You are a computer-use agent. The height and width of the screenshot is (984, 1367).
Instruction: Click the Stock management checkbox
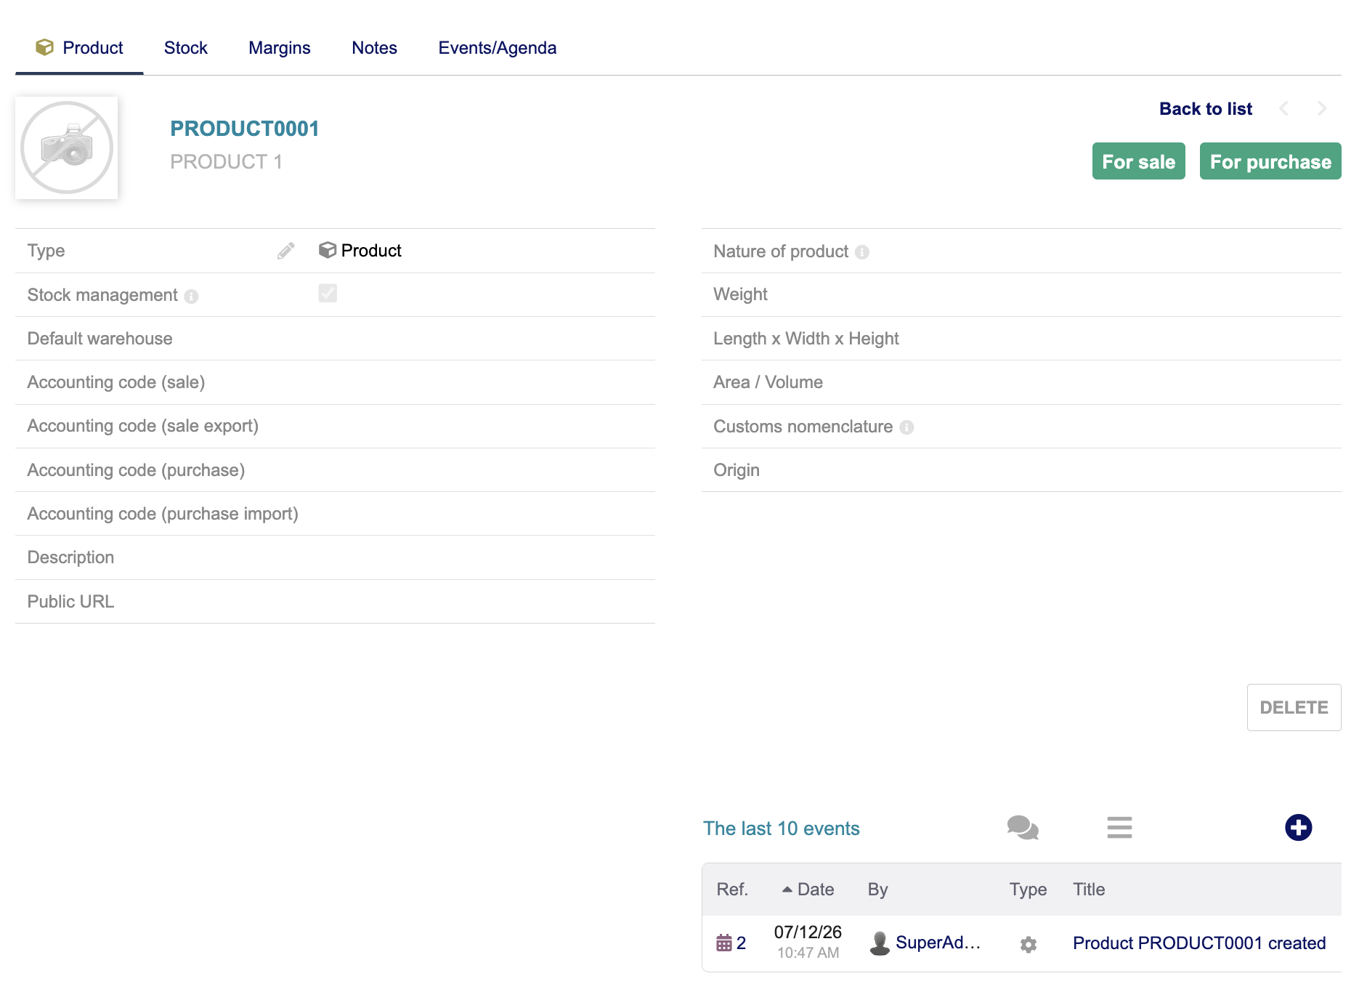point(328,294)
